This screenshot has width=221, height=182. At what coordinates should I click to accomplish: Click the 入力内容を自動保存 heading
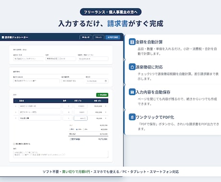point(153,92)
